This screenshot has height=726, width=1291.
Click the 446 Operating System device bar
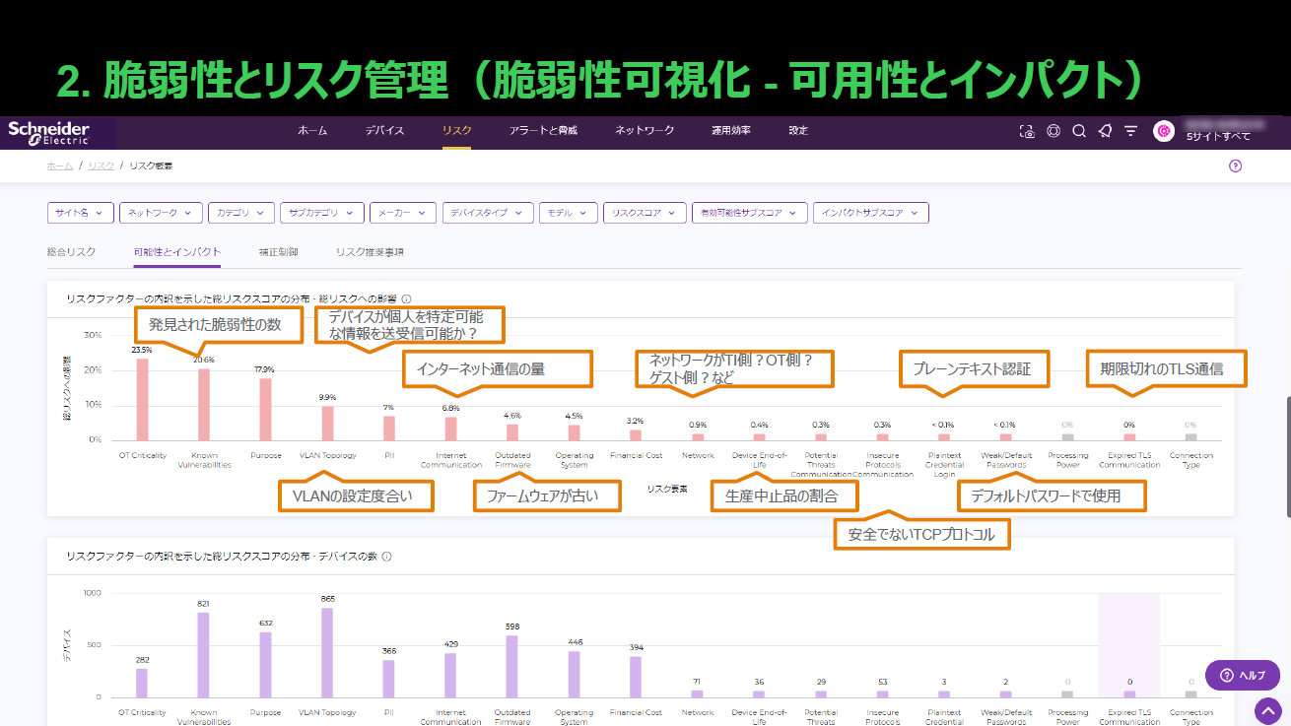(574, 674)
